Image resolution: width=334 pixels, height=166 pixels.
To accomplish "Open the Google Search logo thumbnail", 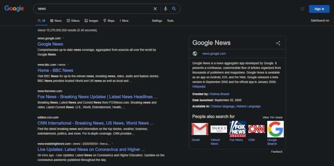I will click(276, 129).
